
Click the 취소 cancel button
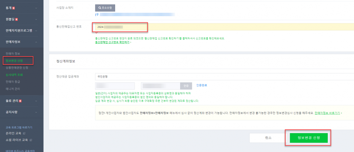pyautogui.click(x=268, y=138)
